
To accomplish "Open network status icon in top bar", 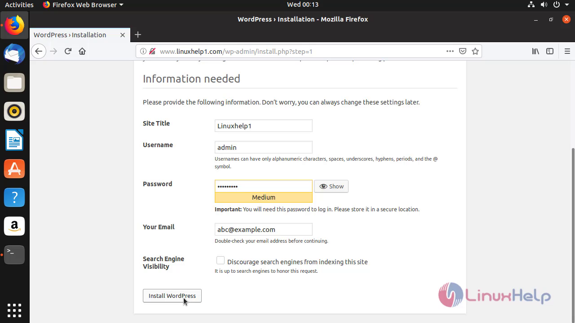I will pyautogui.click(x=531, y=4).
